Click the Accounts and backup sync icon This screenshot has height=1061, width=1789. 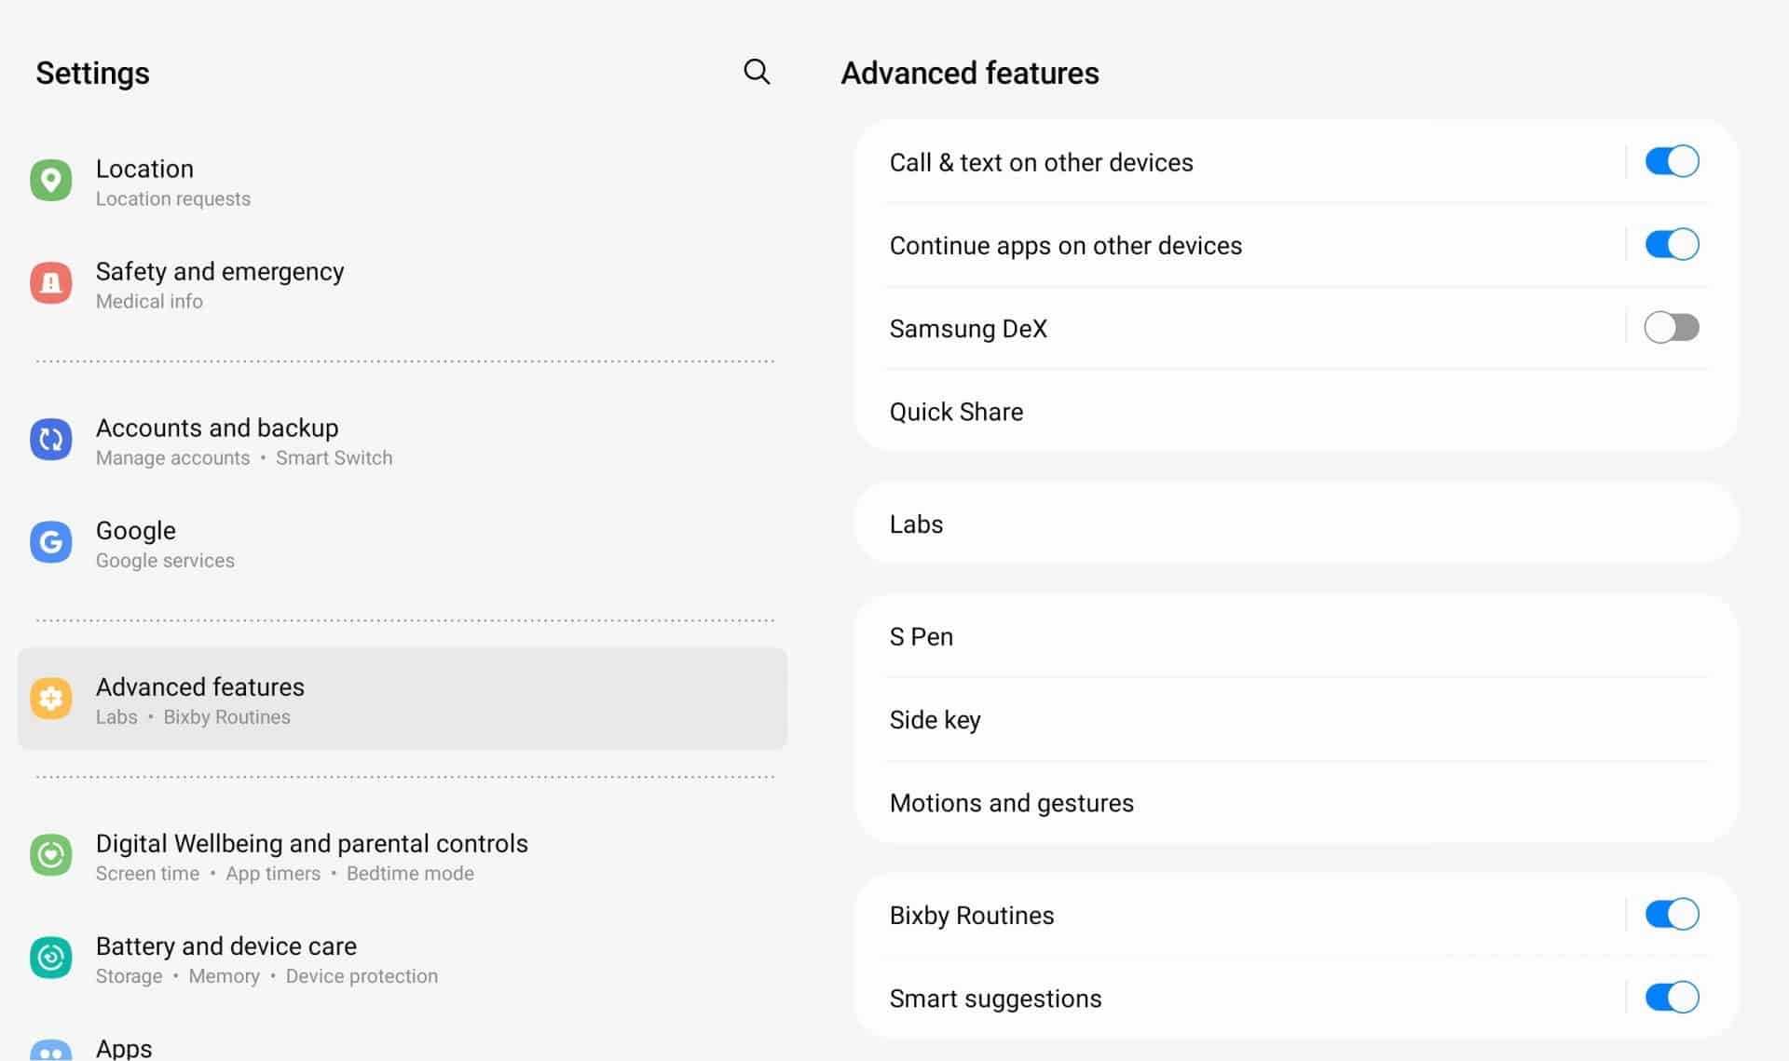(x=51, y=439)
